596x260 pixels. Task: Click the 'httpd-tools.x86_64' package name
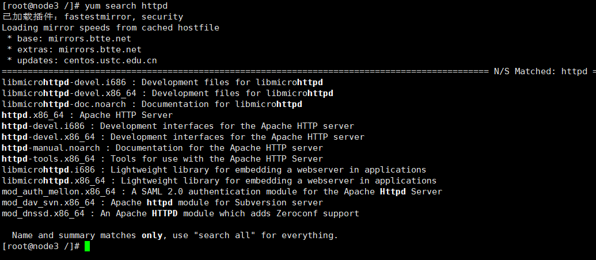tap(48, 159)
